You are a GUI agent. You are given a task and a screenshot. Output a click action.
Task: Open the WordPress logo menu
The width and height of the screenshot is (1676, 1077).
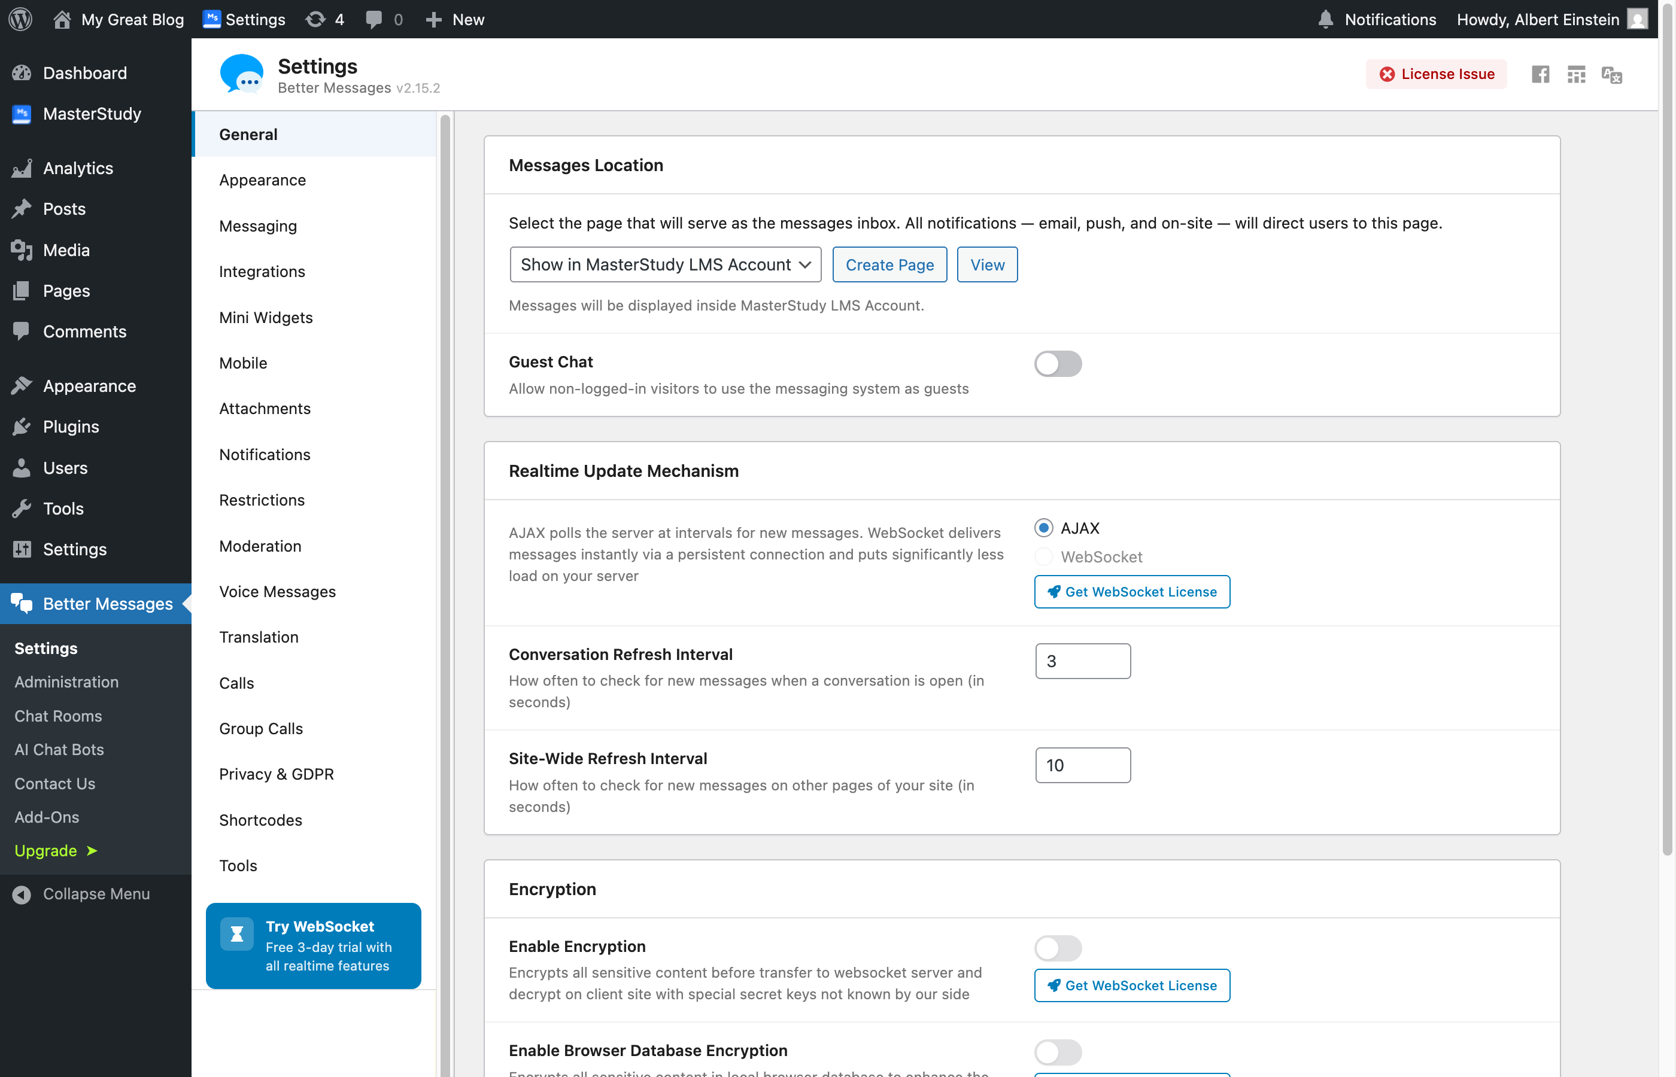[x=20, y=19]
